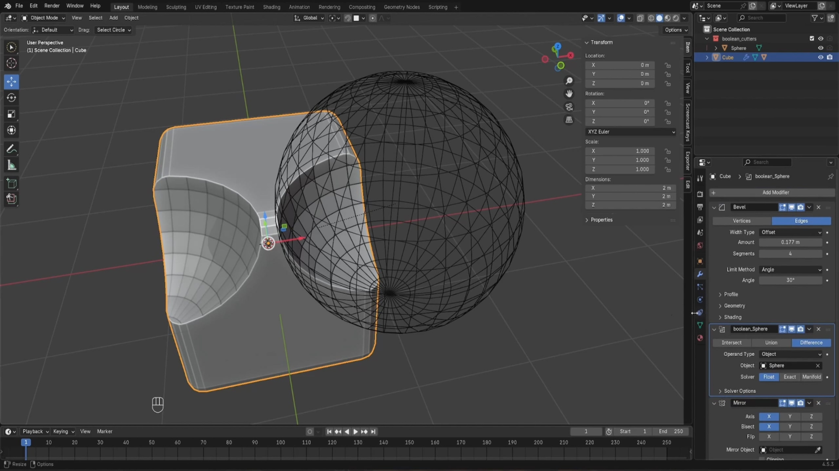
Task: Toggle camera view in the viewport
Action: (x=569, y=107)
